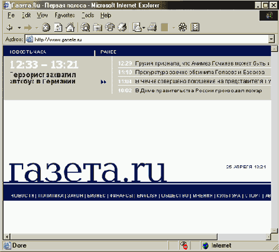Open the Mail dropdown arrow
Screen dimensions: 279x252
[x=144, y=28]
